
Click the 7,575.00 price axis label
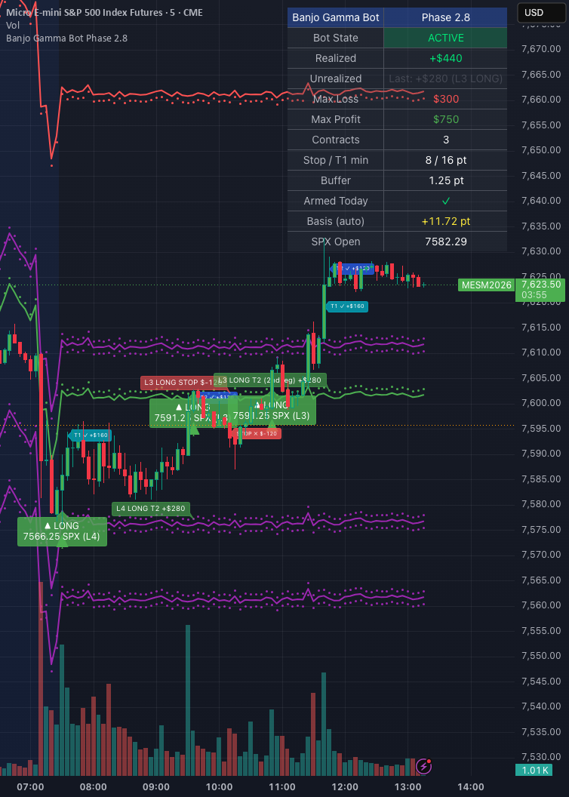[540, 530]
